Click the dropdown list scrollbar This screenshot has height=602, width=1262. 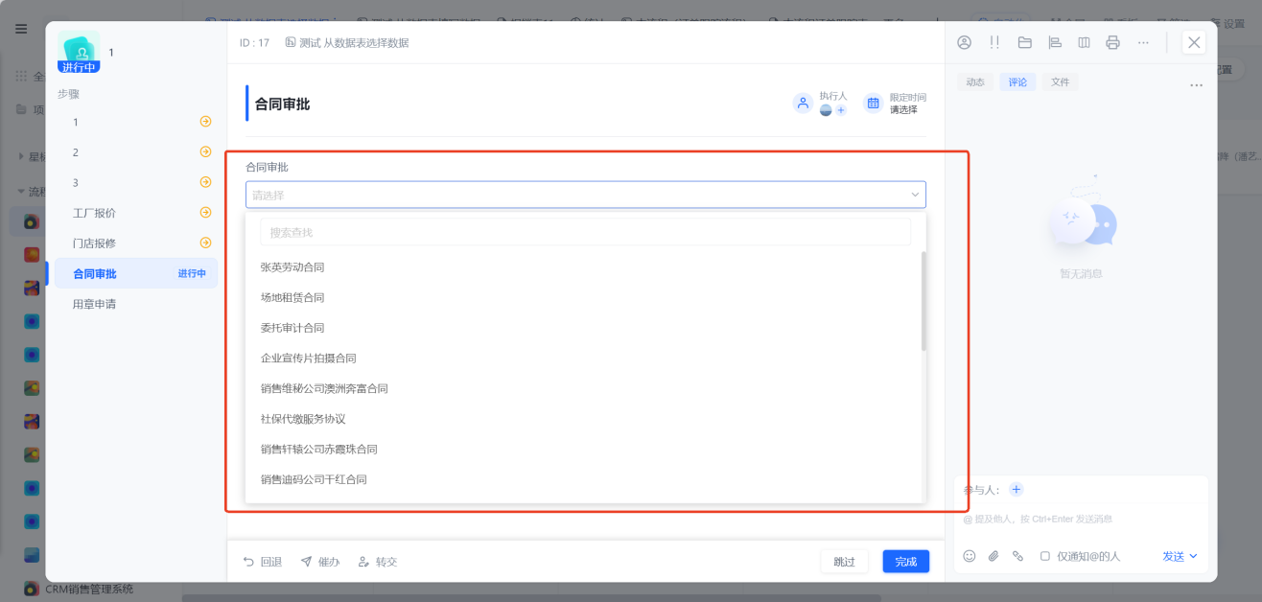click(x=923, y=301)
